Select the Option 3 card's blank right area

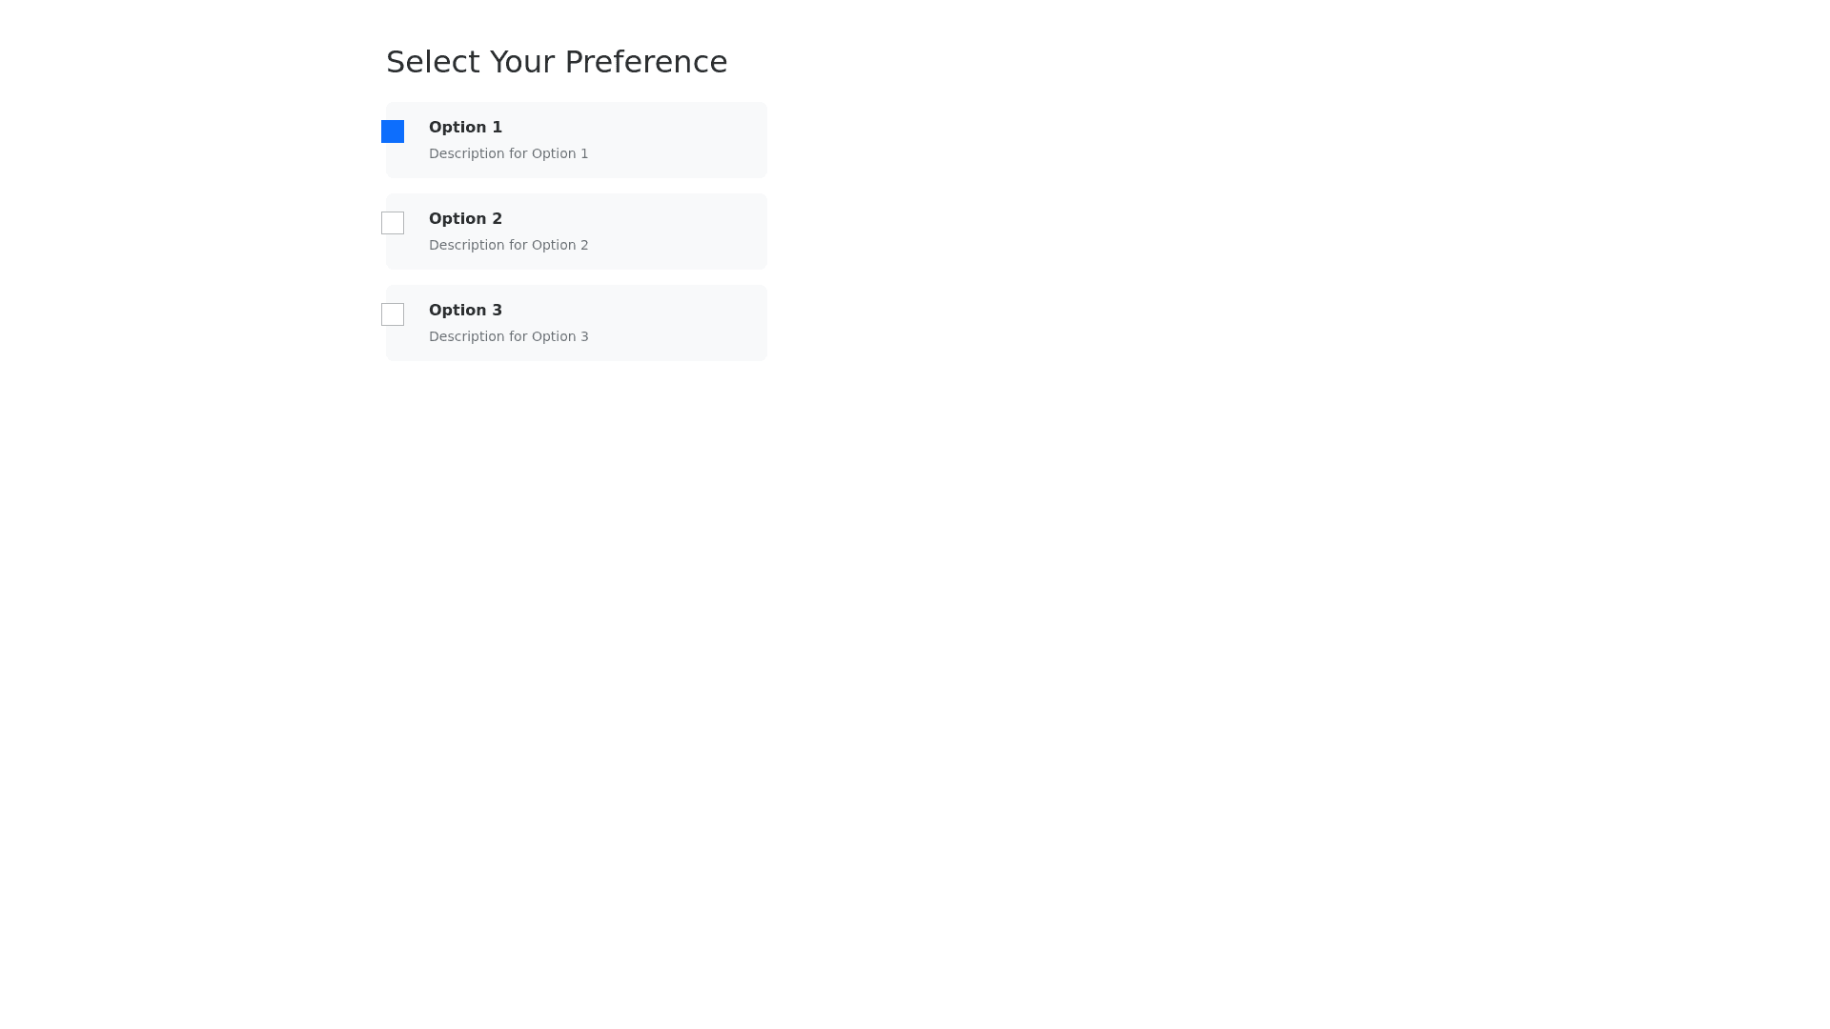pos(686,322)
